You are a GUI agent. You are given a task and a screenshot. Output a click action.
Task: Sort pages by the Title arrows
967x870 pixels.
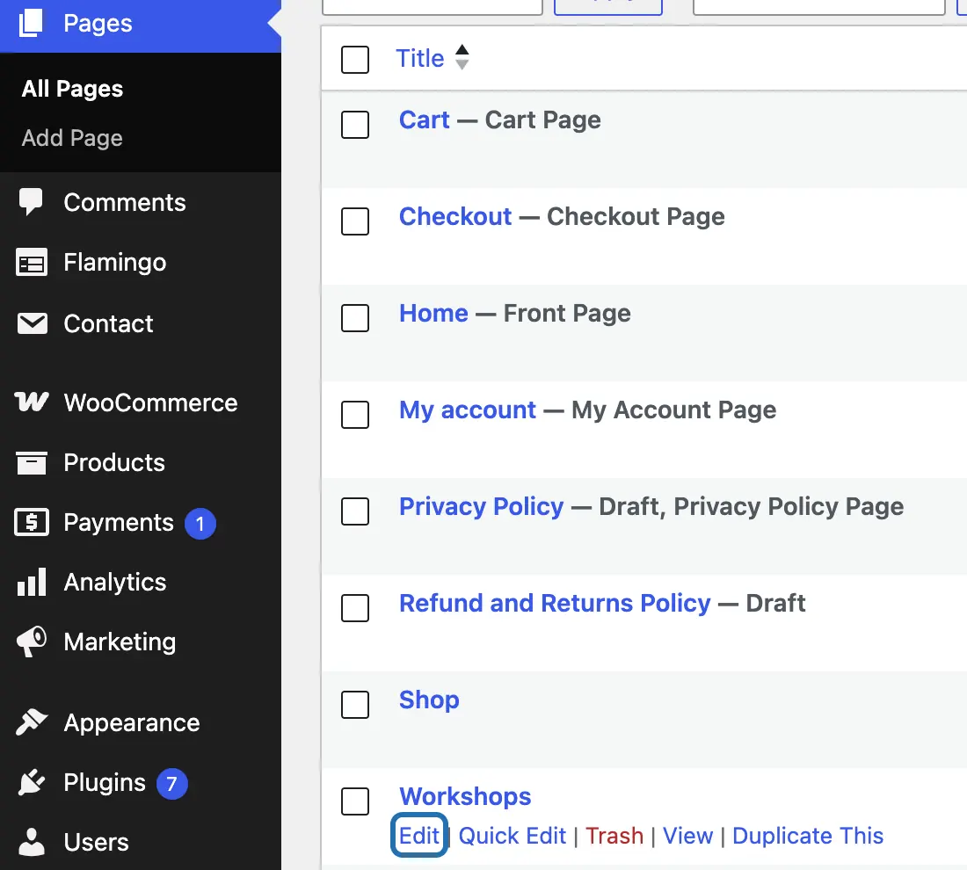coord(462,57)
